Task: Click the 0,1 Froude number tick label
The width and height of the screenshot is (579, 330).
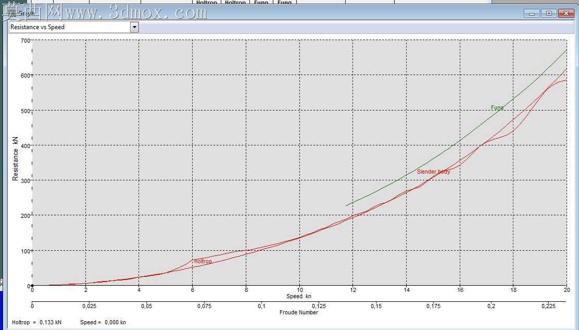Action: [262, 306]
